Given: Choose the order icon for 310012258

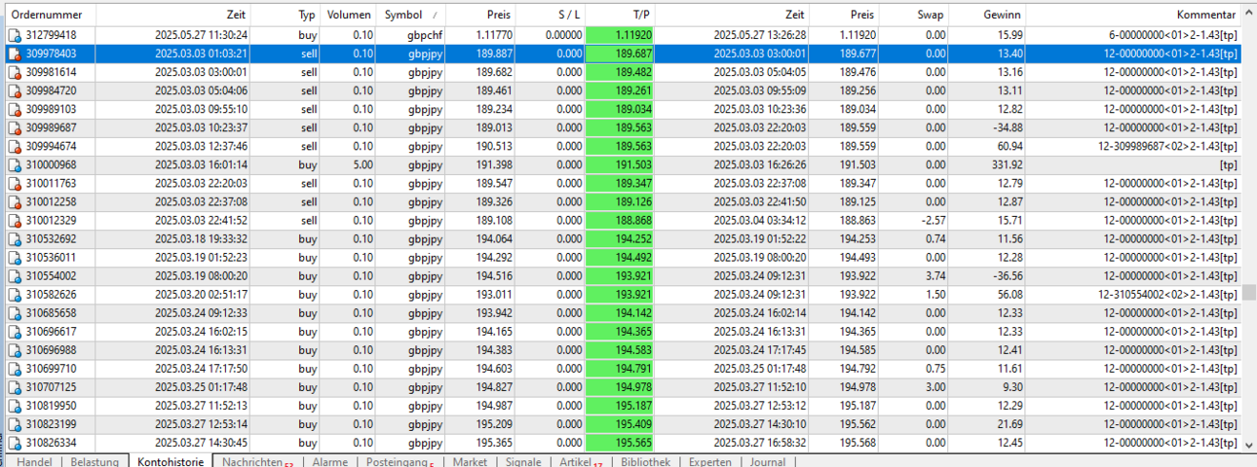Looking at the screenshot, I should 14,201.
